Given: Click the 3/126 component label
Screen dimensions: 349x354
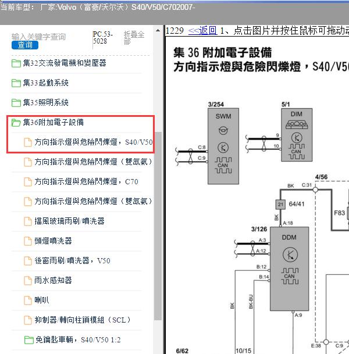Looking at the screenshot, I should (x=259, y=229).
